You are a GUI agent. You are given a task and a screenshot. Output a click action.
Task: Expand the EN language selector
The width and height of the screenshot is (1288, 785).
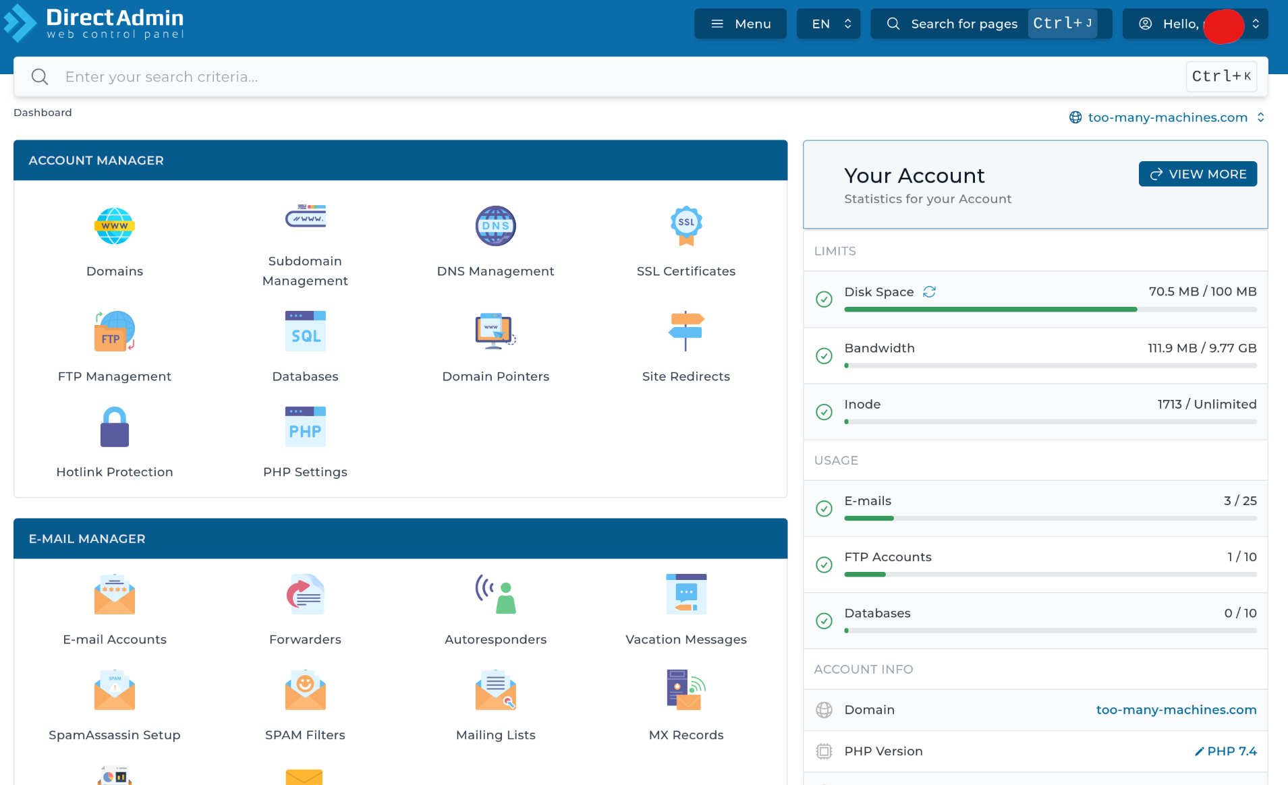829,24
